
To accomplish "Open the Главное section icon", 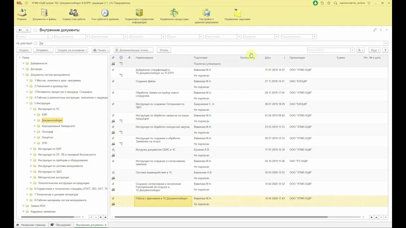I will click(22, 13).
